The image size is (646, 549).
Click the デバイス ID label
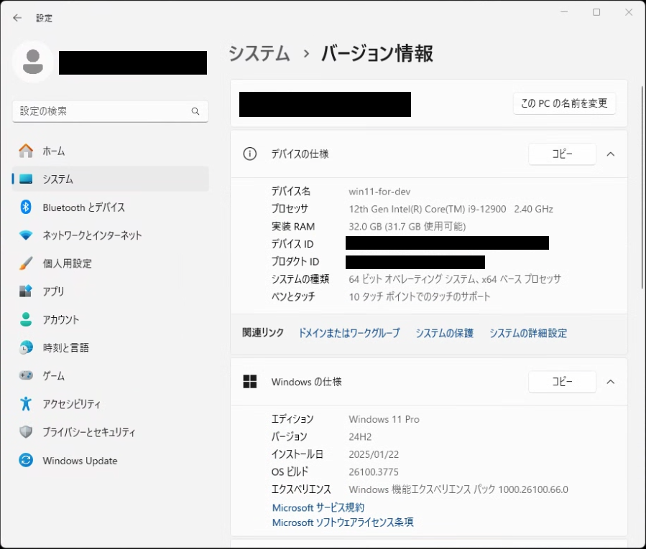292,244
